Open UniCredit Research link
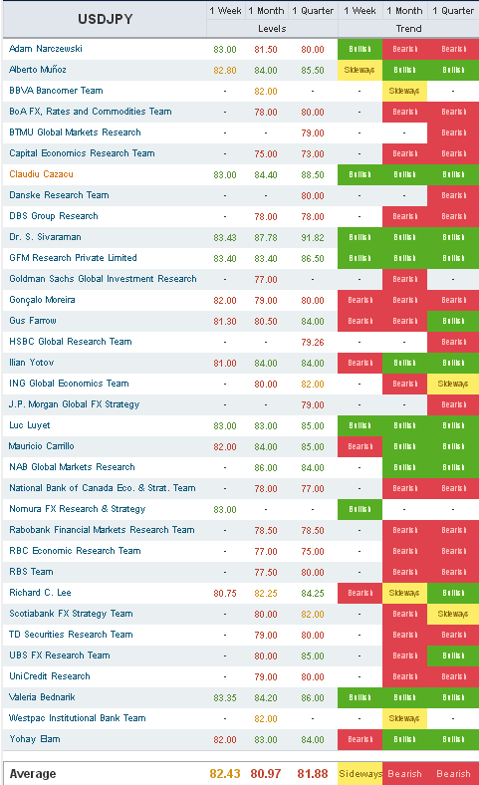Viewport: 479px width, 785px height. pos(50,676)
